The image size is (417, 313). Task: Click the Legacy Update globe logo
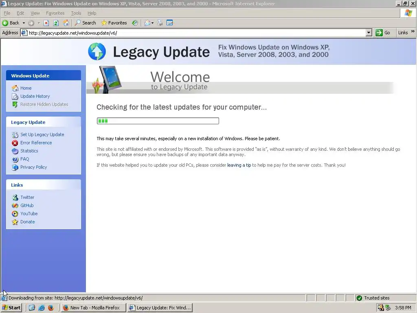[x=97, y=51]
